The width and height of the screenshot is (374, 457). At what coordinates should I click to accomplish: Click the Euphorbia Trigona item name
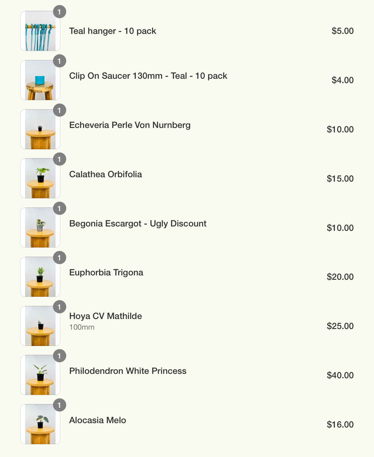pyautogui.click(x=106, y=273)
